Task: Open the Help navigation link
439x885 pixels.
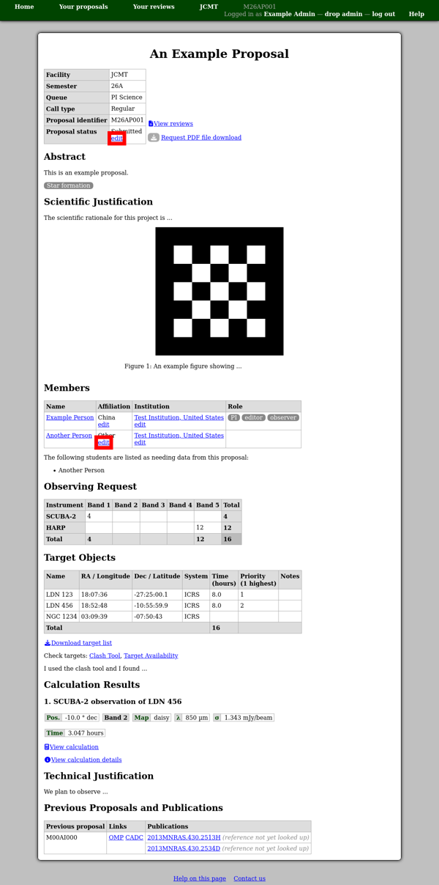Action: (416, 14)
